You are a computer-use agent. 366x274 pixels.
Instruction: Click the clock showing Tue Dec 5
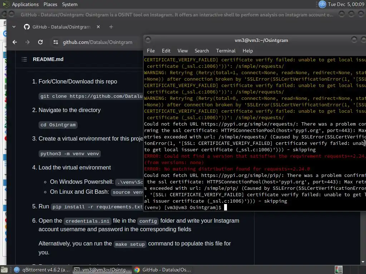pos(346,4)
